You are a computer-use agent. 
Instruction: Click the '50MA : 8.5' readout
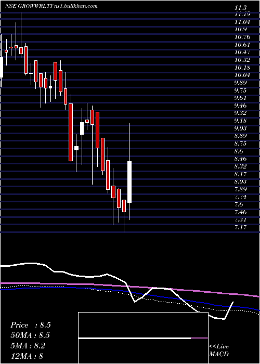pos(30,335)
